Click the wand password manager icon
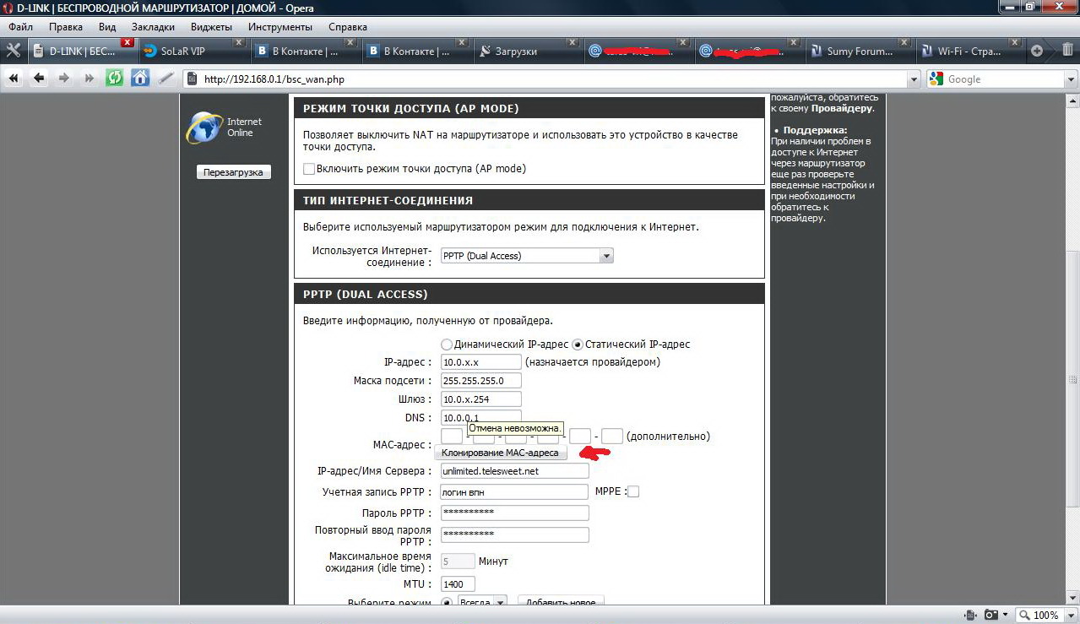The image size is (1080, 624). (166, 79)
